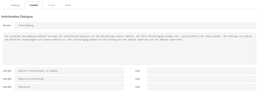Click inside the consent description text area
The width and height of the screenshot is (259, 93).
tap(129, 49)
